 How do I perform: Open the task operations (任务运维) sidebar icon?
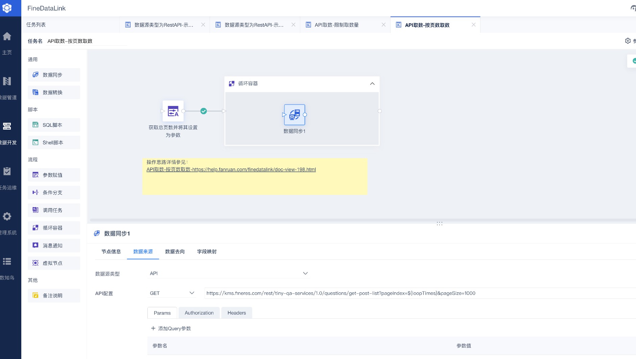7,171
